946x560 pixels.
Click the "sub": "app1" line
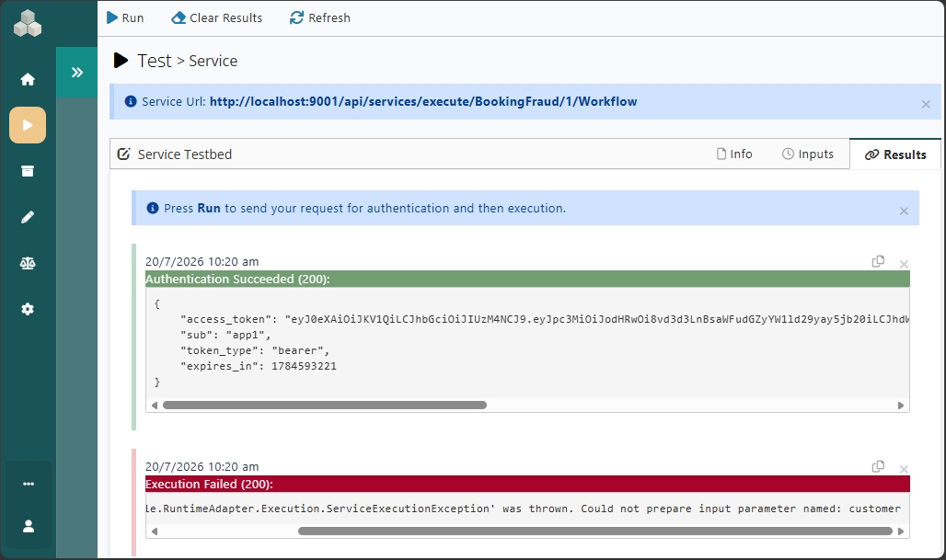225,335
